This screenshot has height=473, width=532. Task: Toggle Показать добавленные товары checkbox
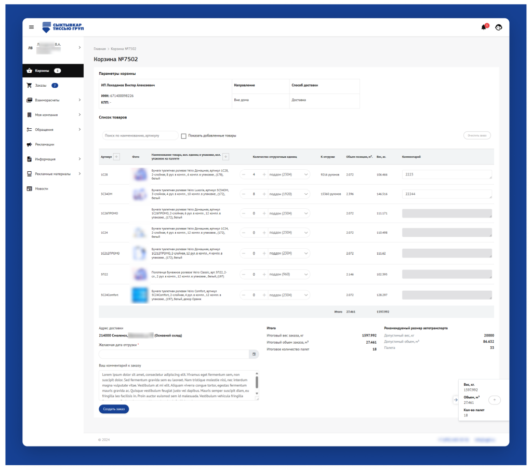coord(183,136)
